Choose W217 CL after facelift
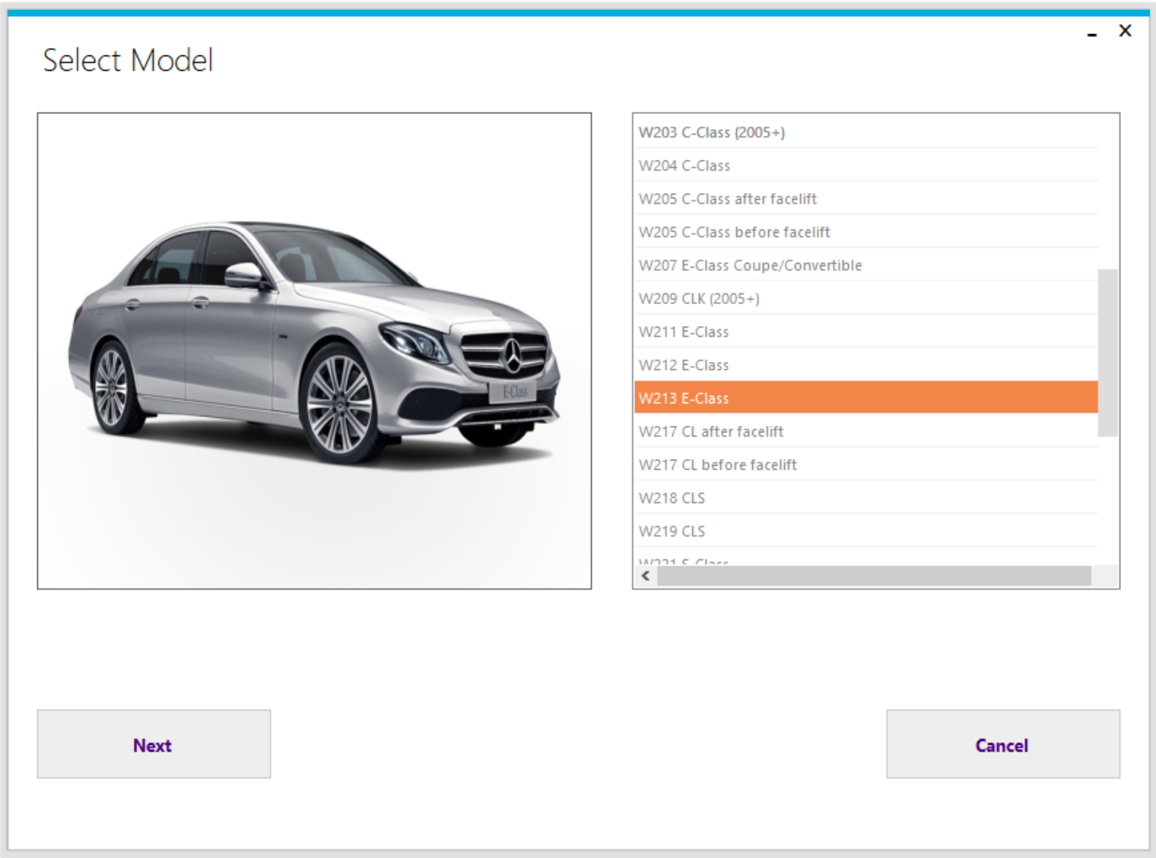1156x858 pixels. 866,431
